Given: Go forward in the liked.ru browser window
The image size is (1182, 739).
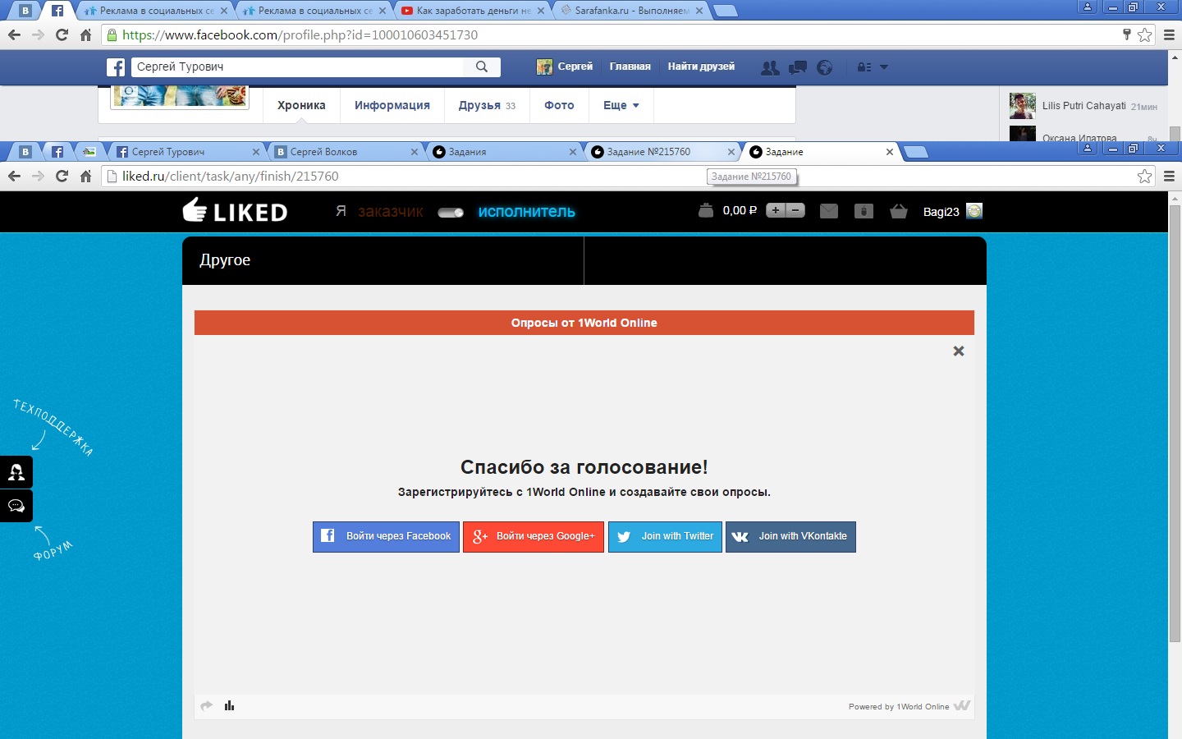Looking at the screenshot, I should [38, 176].
